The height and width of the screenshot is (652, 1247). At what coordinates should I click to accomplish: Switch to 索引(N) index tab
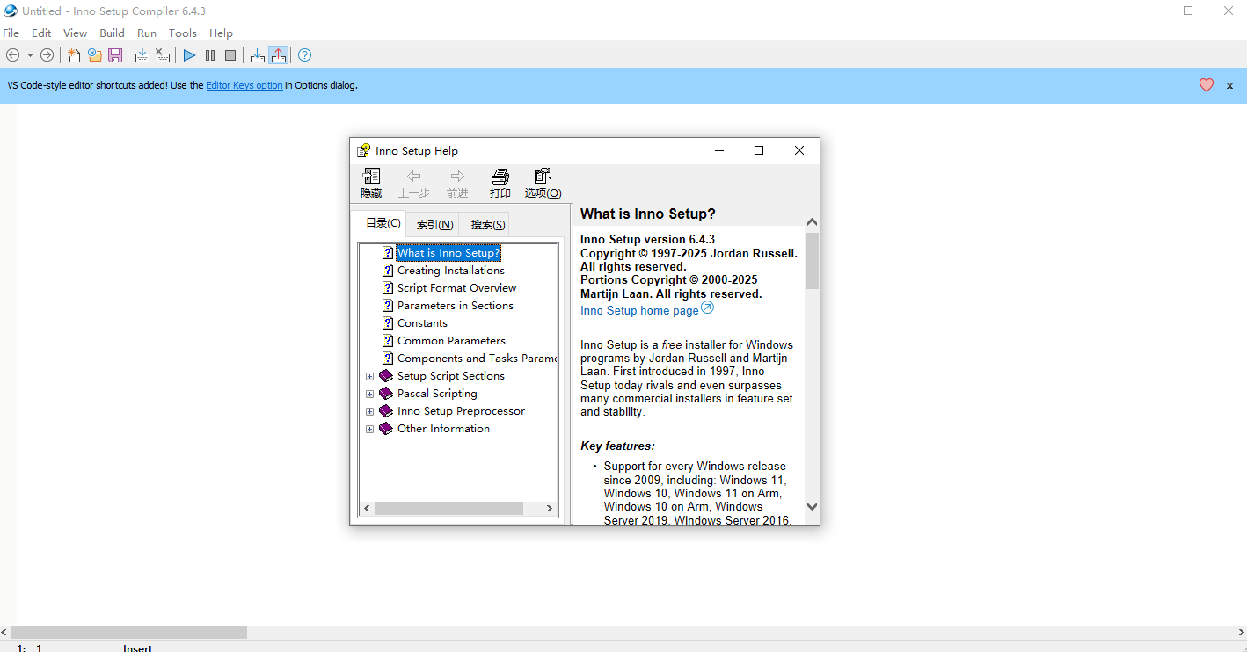(435, 225)
